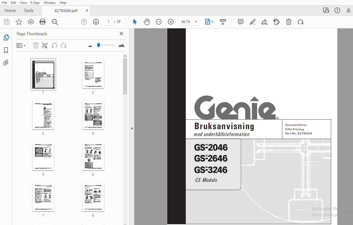Viewport: 353px width, 225px height.
Task: Select page 7 thumbnail
Action: click(43, 197)
